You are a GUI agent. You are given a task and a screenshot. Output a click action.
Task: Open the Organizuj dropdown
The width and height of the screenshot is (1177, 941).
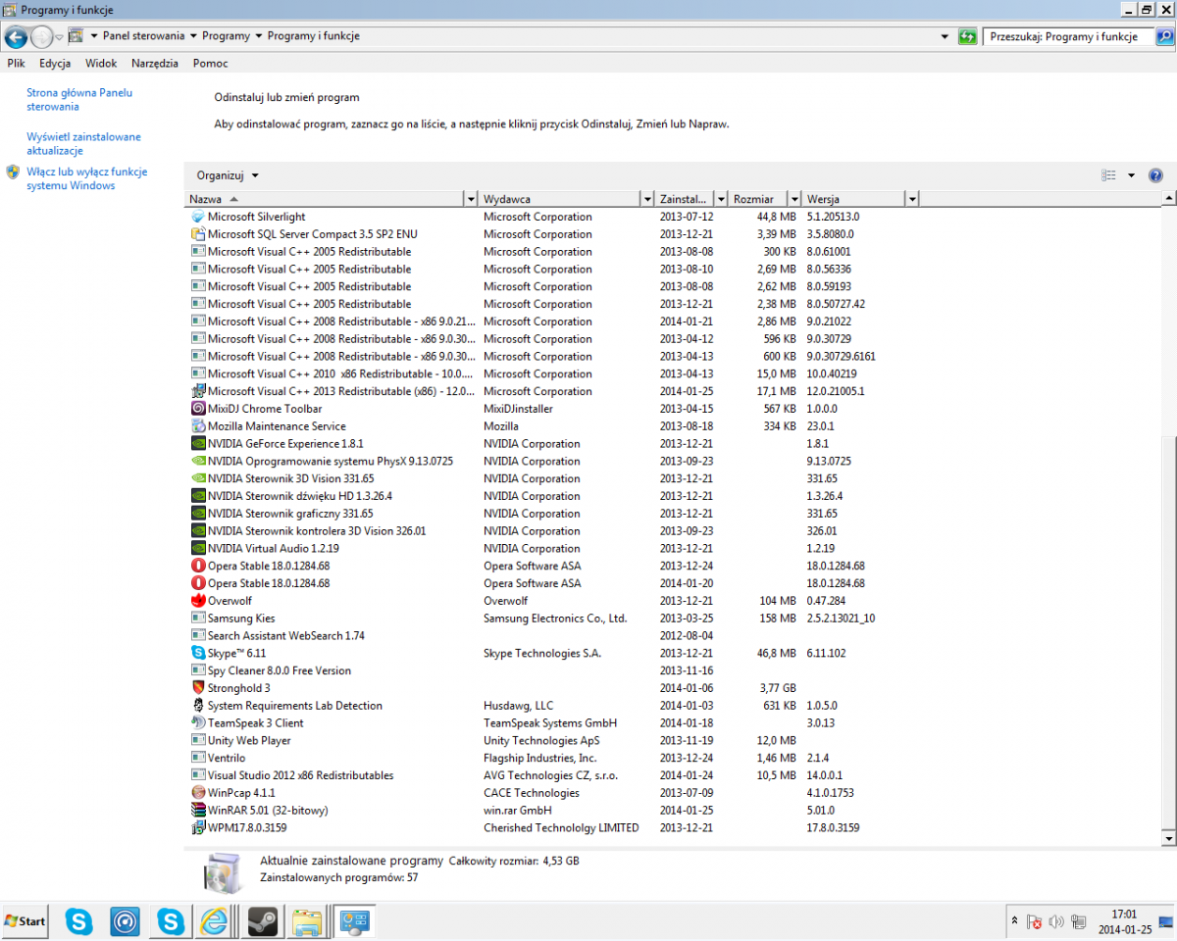228,175
